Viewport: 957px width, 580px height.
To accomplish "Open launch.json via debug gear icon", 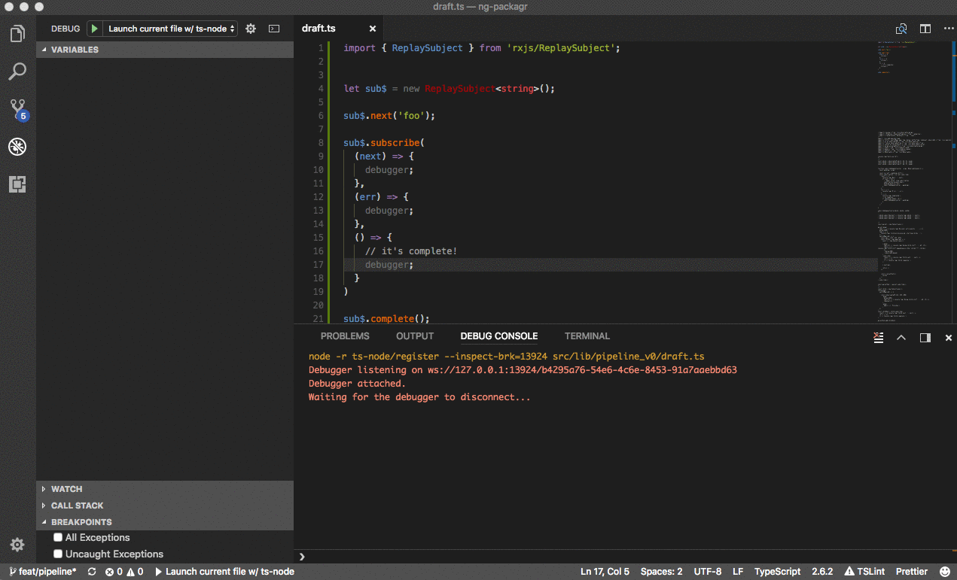I will (x=251, y=29).
